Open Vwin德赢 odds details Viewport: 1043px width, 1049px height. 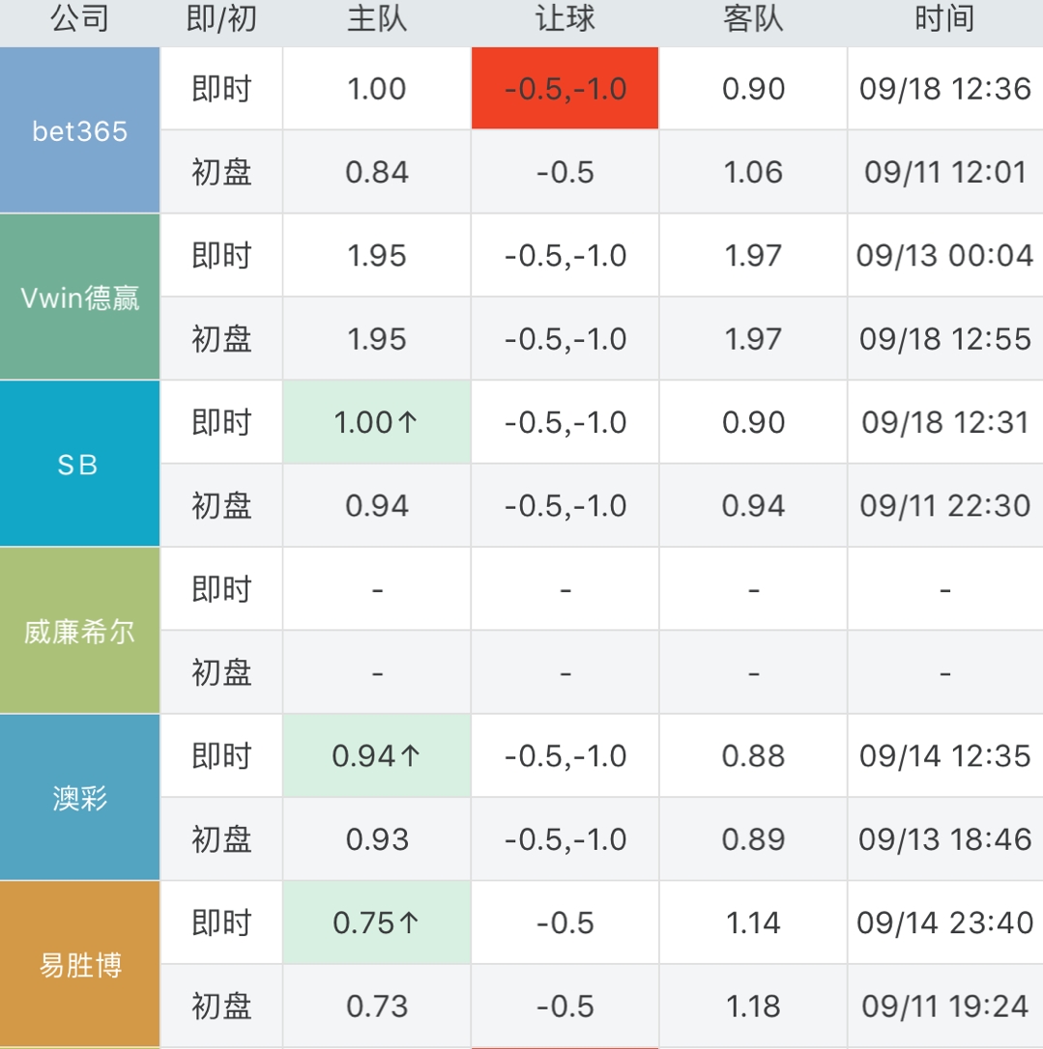click(80, 297)
